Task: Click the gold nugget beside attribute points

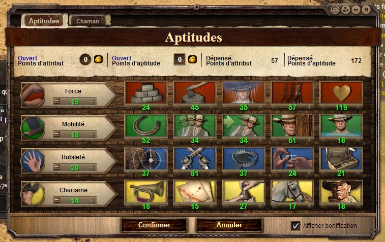Action: coord(99,59)
